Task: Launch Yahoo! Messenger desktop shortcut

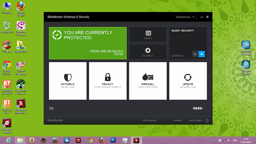Action: [21, 68]
